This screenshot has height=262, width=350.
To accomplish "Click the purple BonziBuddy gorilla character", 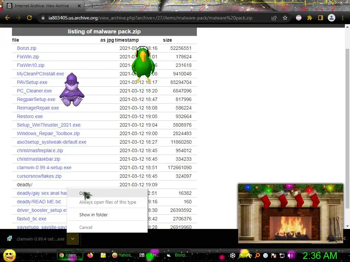I will [x=72, y=90].
